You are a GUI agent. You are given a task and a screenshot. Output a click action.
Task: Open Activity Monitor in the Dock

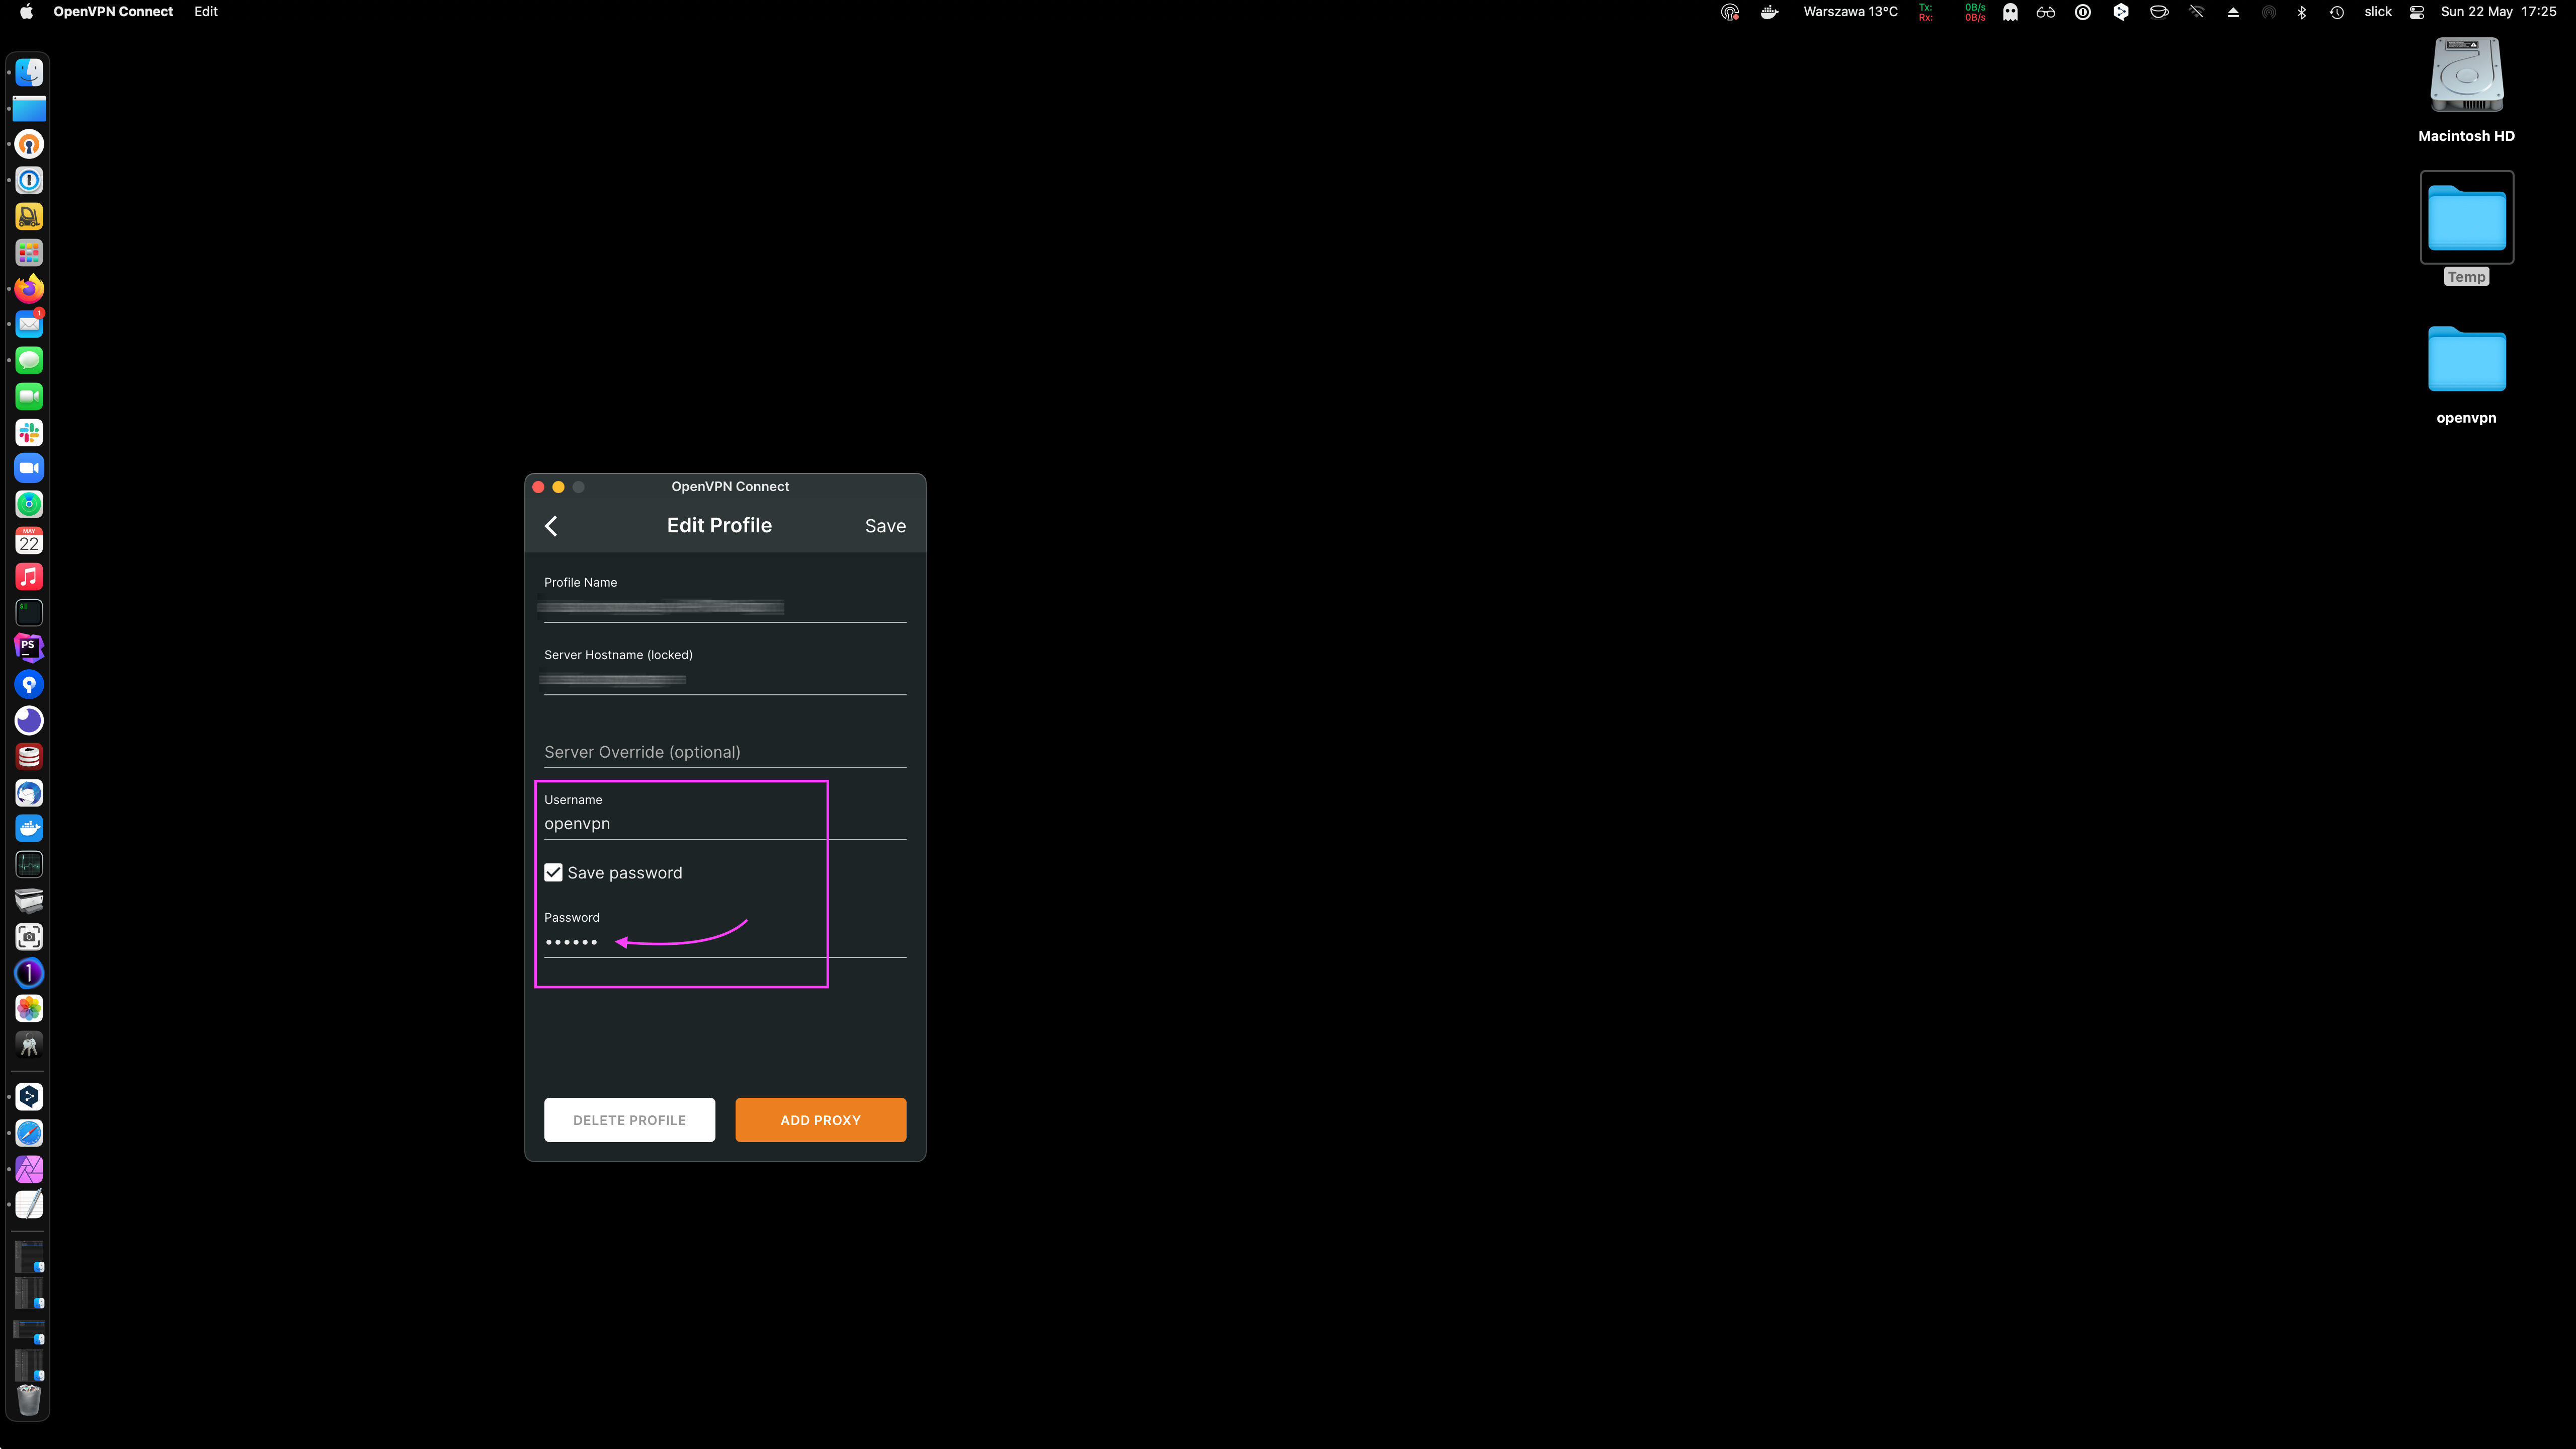29,864
